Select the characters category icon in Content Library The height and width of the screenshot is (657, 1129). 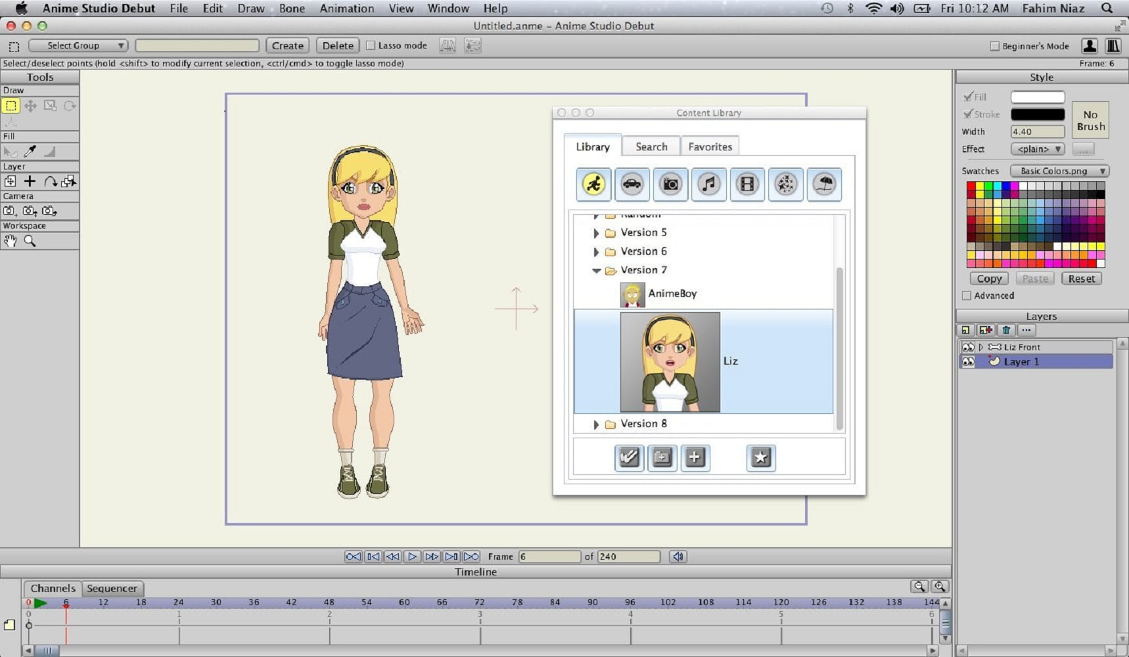click(593, 185)
